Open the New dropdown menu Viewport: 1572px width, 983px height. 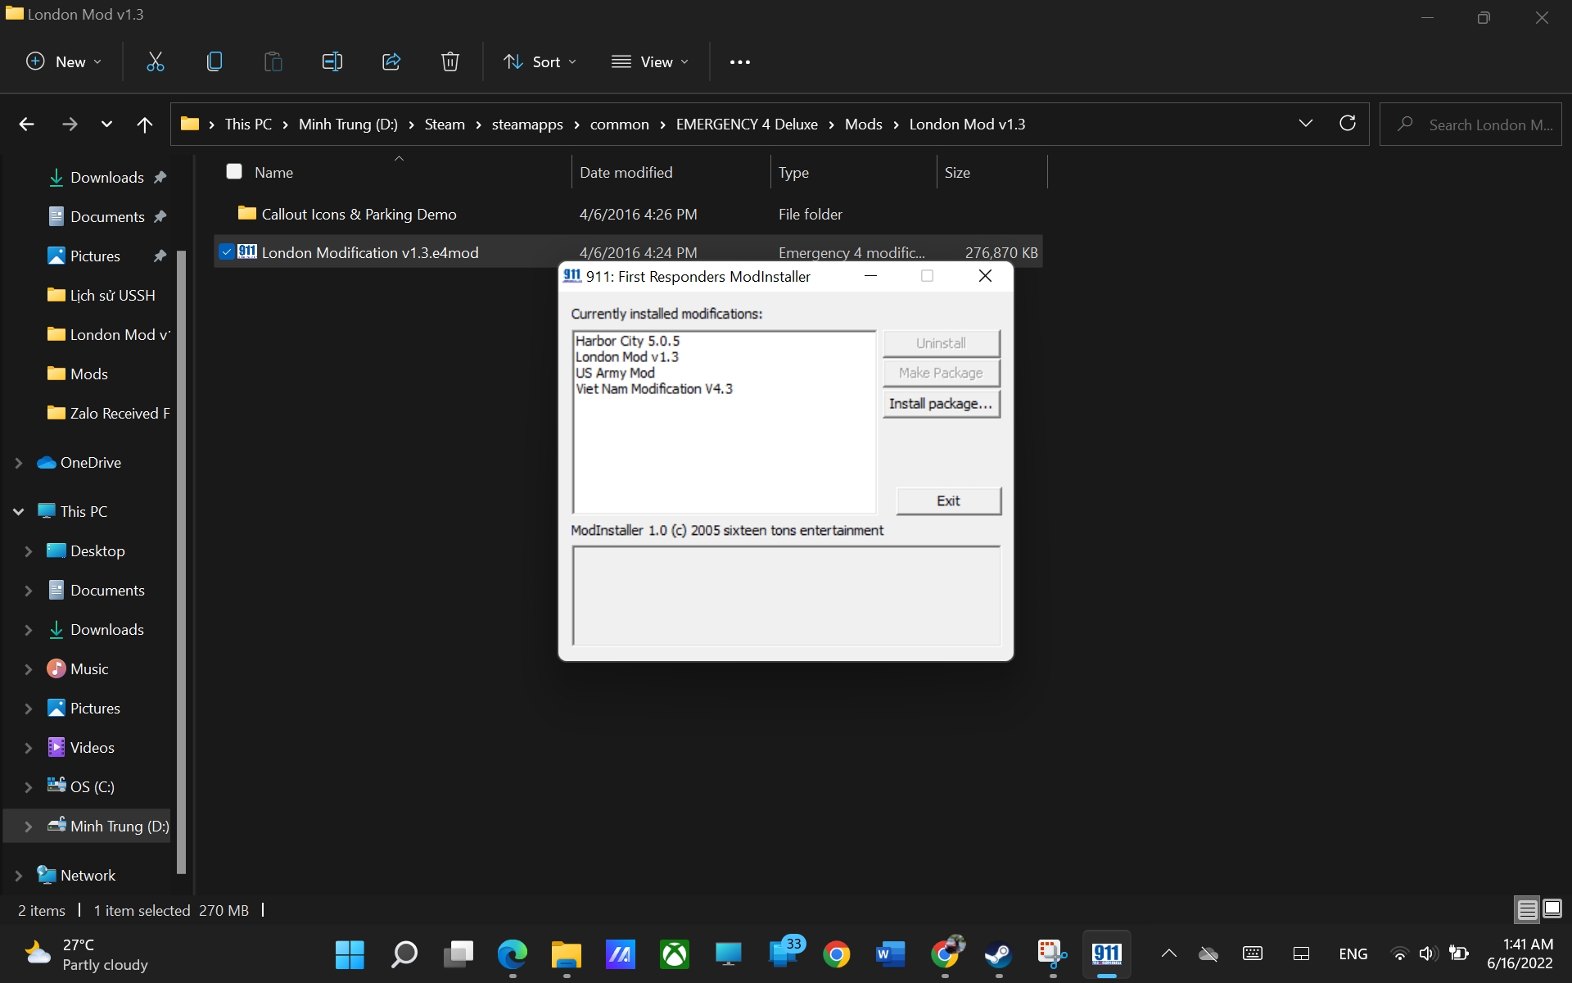(64, 62)
